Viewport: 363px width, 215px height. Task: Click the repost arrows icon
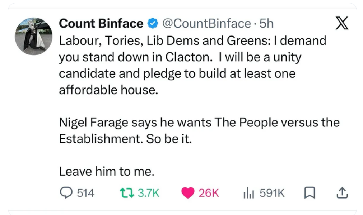coord(127,193)
